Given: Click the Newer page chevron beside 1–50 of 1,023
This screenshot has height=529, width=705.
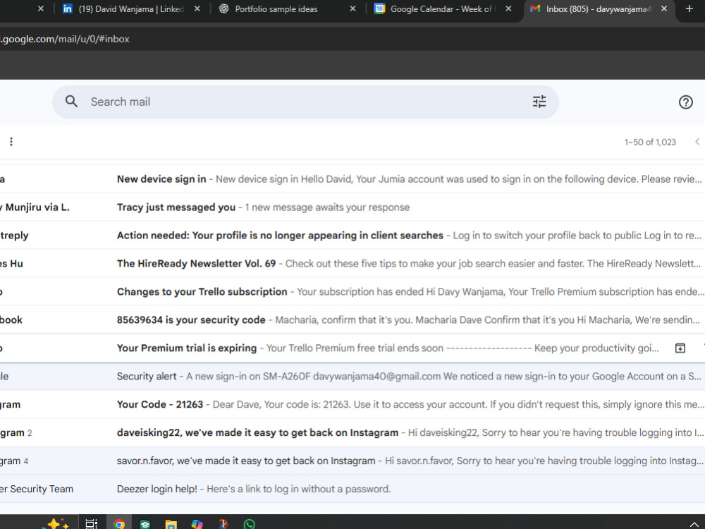Looking at the screenshot, I should (x=697, y=142).
